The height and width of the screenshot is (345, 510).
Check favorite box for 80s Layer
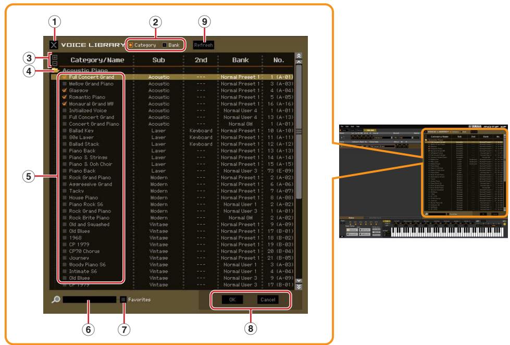(x=65, y=137)
